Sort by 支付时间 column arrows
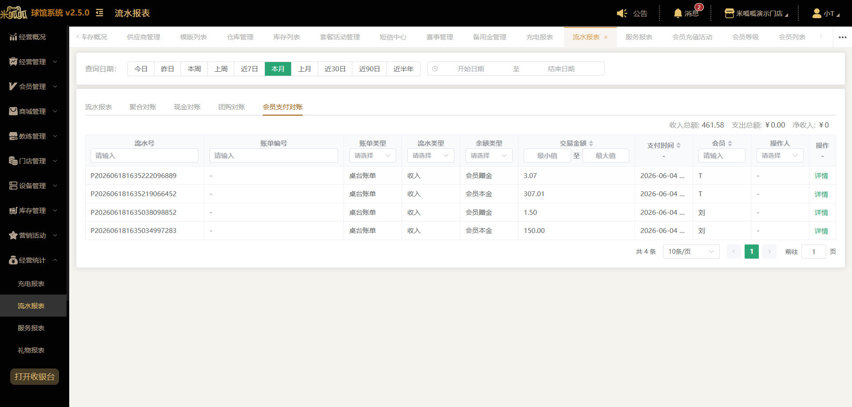Image resolution: width=852 pixels, height=407 pixels. pyautogui.click(x=678, y=145)
